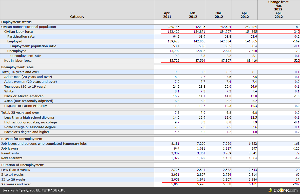Select the Not in labor force row label

click(x=18, y=61)
